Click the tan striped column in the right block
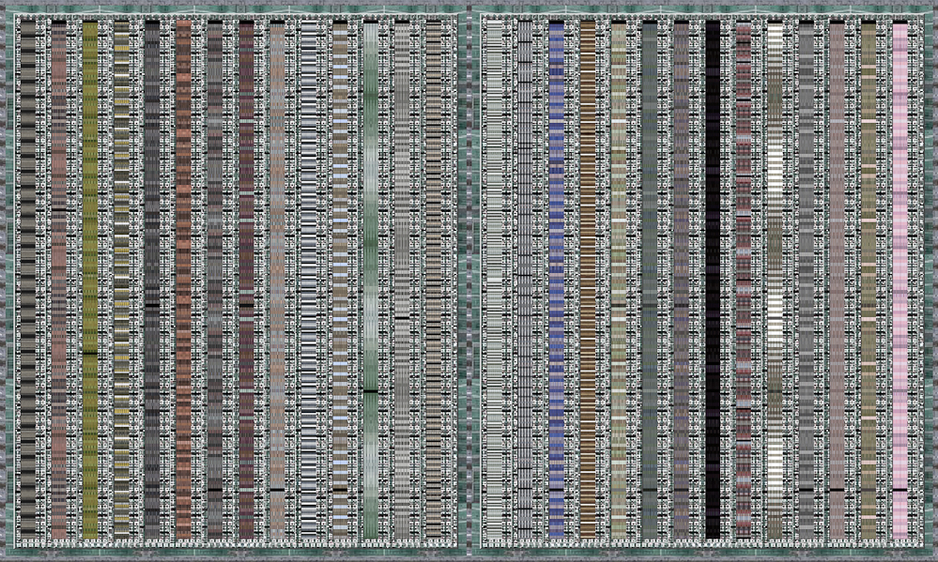This screenshot has width=938, height=562. [x=587, y=281]
